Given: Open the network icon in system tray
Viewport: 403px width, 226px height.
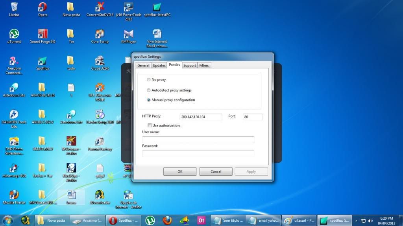Looking at the screenshot, I should (x=363, y=220).
